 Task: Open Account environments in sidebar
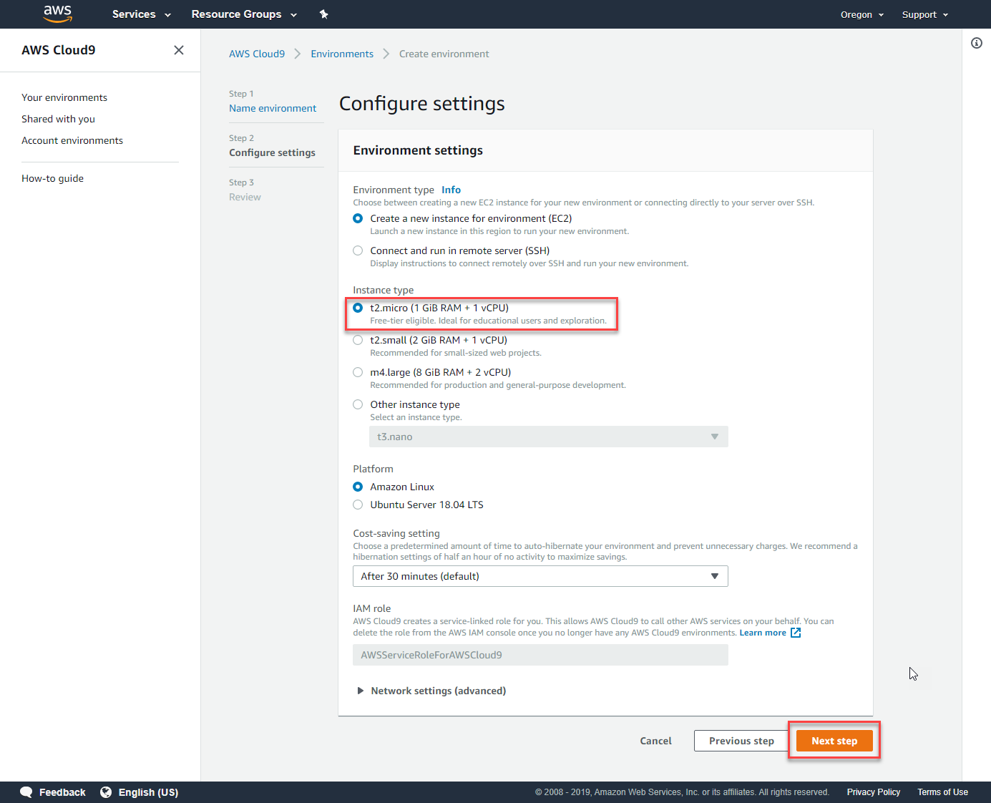coord(72,140)
